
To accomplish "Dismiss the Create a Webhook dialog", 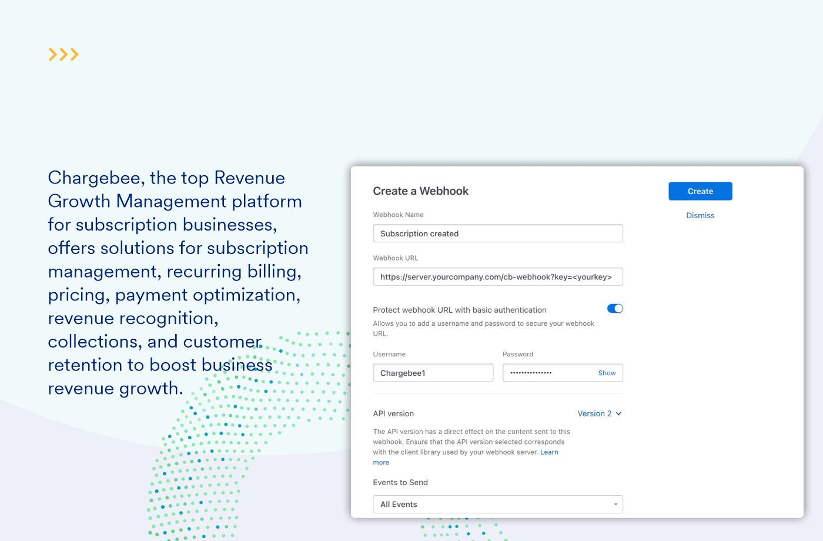I will (x=700, y=216).
